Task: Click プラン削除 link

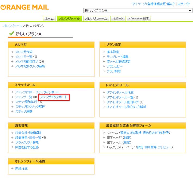Action: [x=114, y=71]
